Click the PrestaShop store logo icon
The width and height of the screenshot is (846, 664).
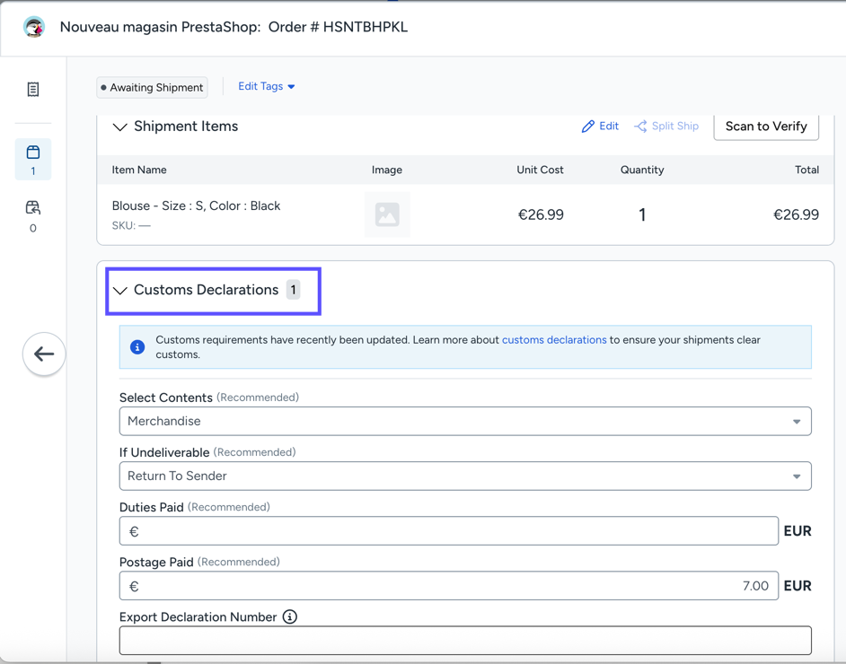coord(33,27)
